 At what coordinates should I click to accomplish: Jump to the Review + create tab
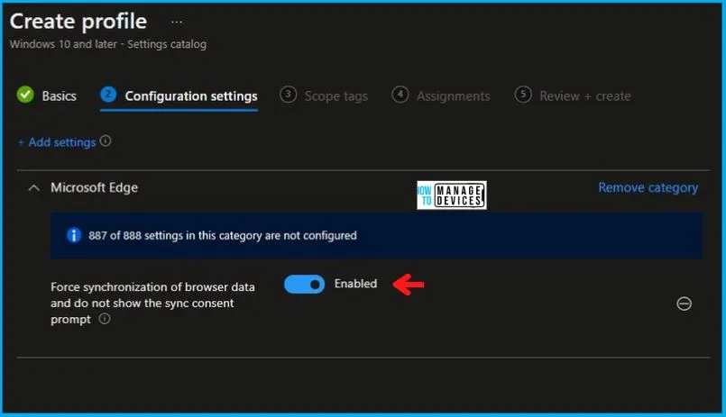(585, 96)
